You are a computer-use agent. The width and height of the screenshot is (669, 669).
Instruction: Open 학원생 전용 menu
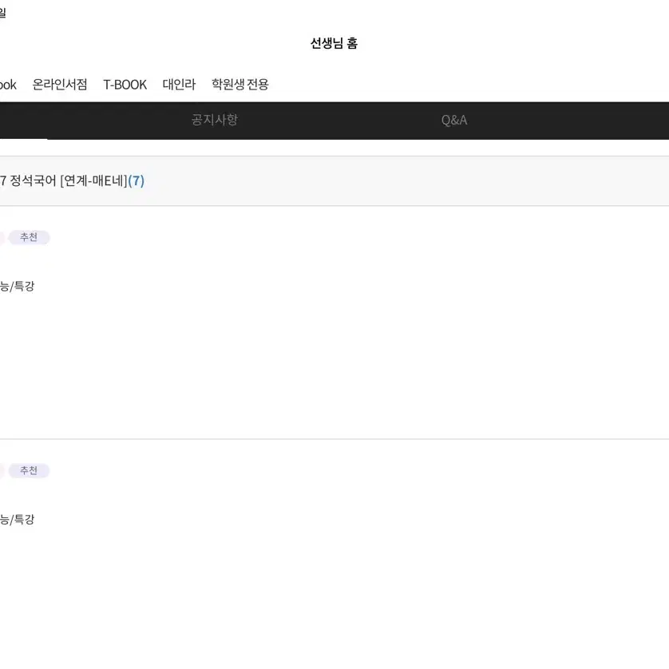point(240,85)
